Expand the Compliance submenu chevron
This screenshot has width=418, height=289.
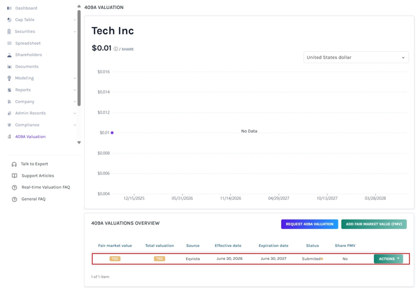click(75, 125)
